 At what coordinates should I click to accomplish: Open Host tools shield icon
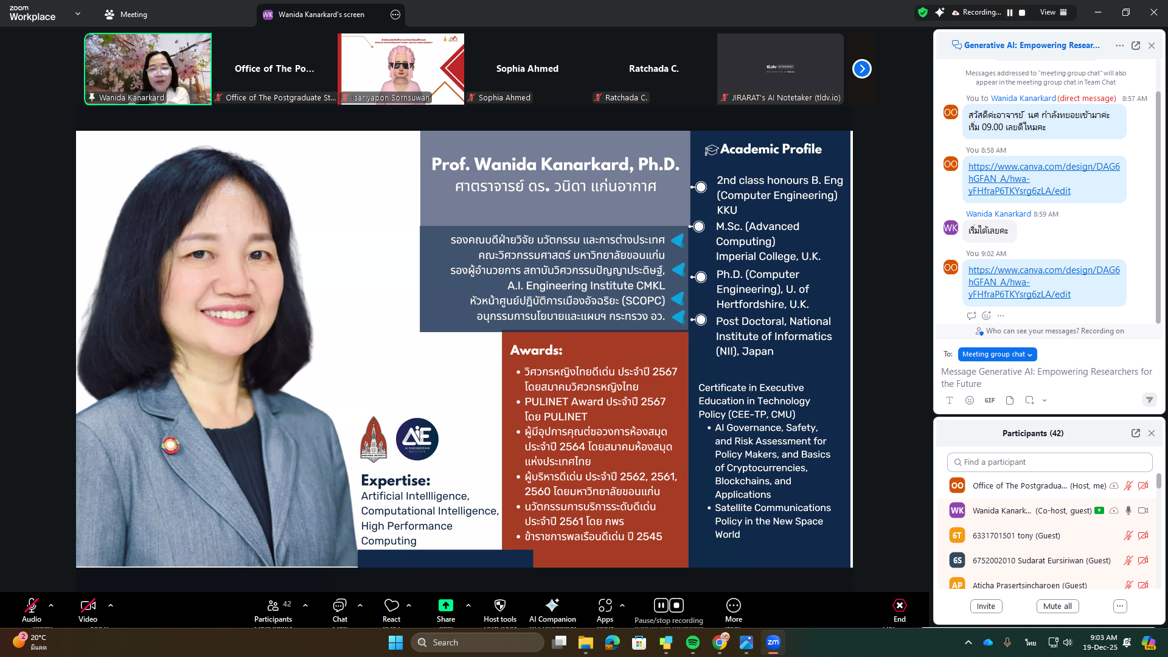(x=500, y=606)
